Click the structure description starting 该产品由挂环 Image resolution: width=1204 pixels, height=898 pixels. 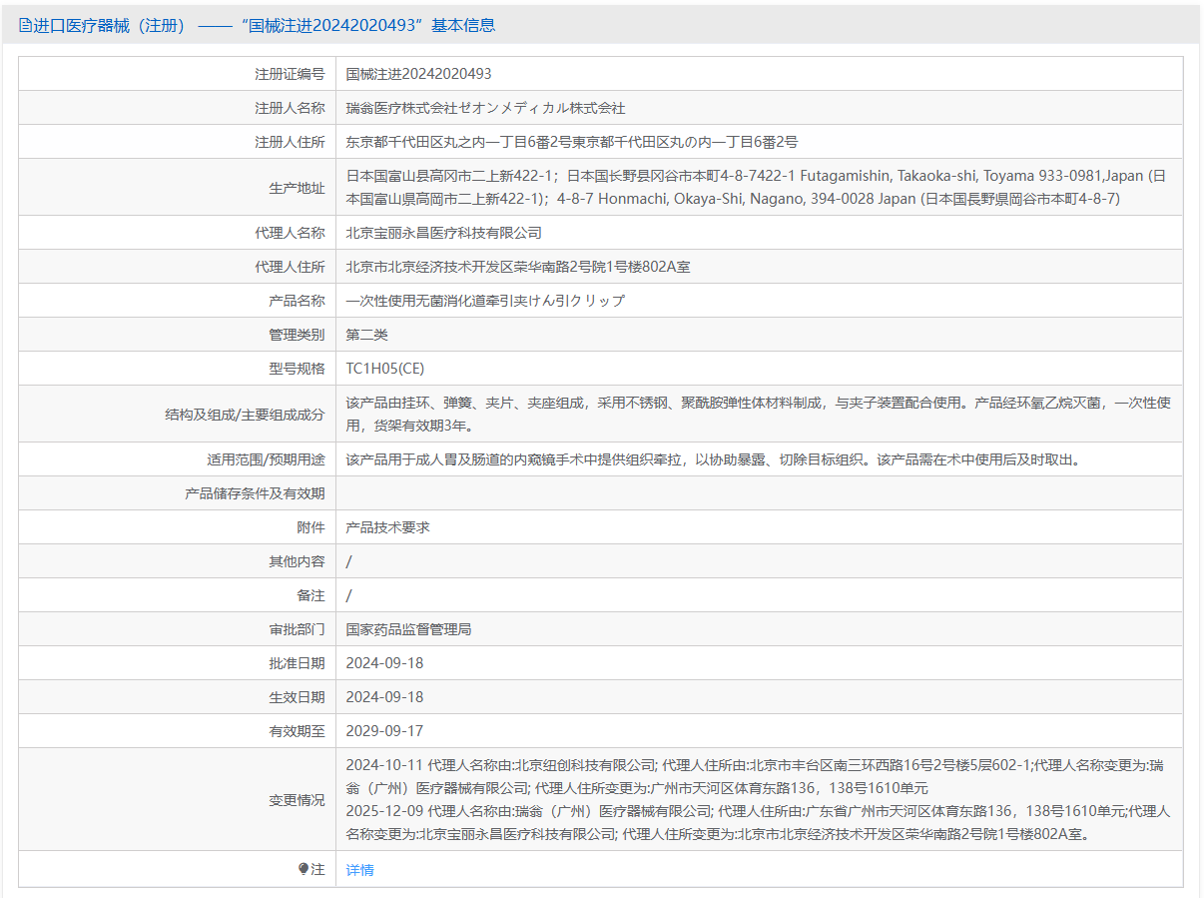pyautogui.click(x=759, y=414)
